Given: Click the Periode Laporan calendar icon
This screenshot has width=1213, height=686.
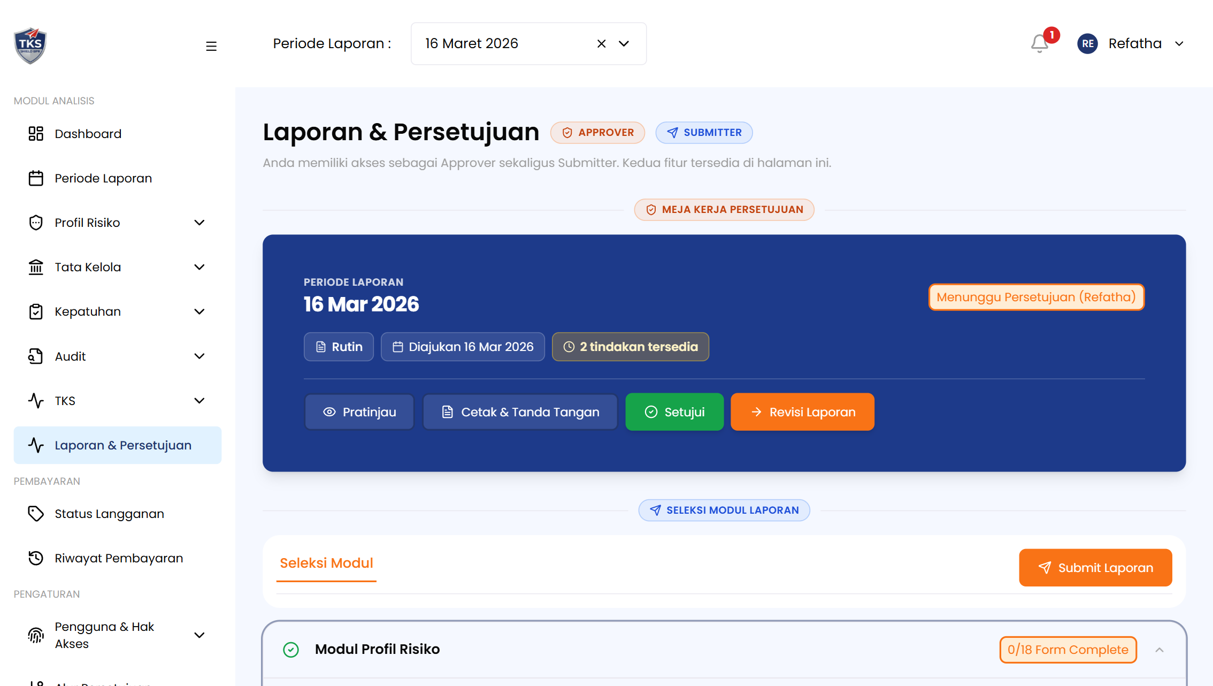Looking at the screenshot, I should pyautogui.click(x=35, y=178).
